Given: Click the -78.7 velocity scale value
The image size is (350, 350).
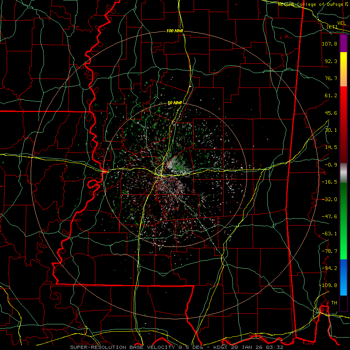Looking at the screenshot, I should (329, 251).
